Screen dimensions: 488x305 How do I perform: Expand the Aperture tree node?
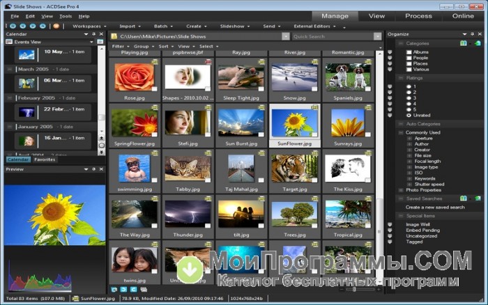pyautogui.click(x=410, y=139)
